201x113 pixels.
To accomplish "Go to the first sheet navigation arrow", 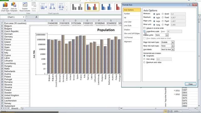I will [2, 108].
